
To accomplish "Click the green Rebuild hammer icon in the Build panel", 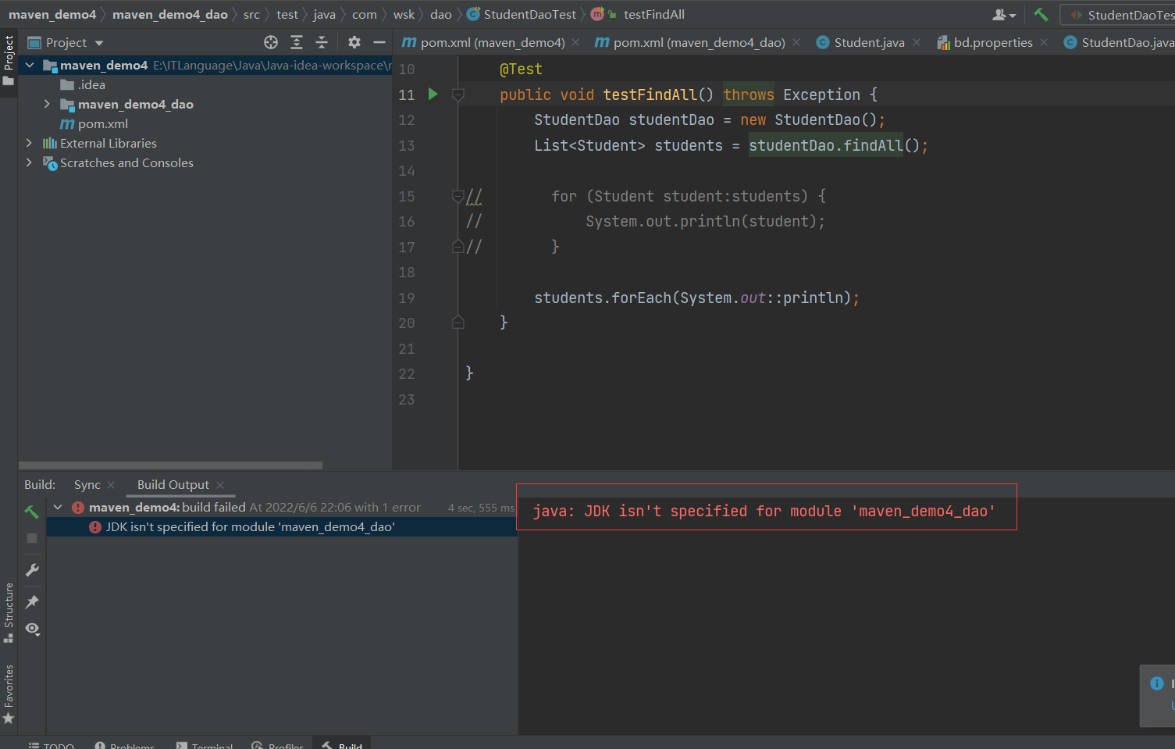I will (32, 512).
